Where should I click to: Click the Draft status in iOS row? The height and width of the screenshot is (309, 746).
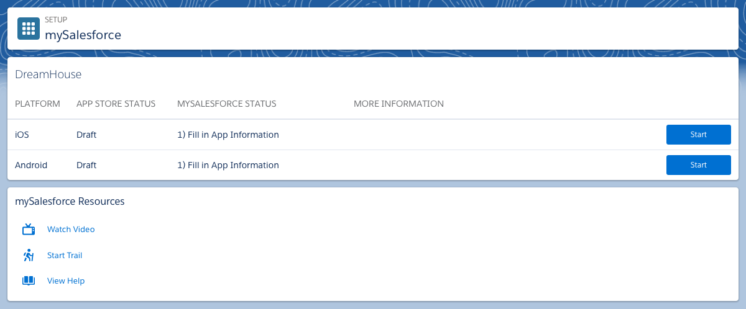86,135
